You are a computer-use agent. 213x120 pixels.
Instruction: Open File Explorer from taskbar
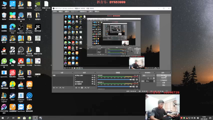tap(19, 118)
